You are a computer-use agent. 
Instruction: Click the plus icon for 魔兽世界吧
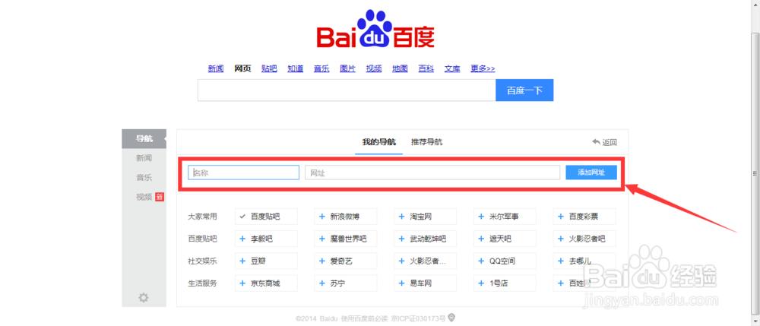[x=321, y=239]
